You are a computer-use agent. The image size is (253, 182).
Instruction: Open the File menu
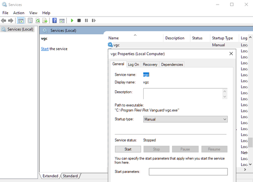click(x=5, y=13)
